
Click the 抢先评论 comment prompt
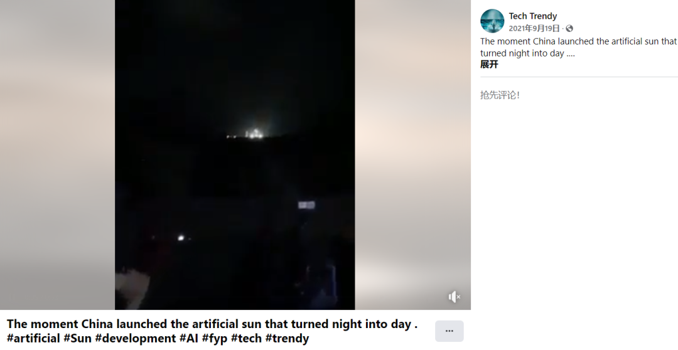point(500,95)
